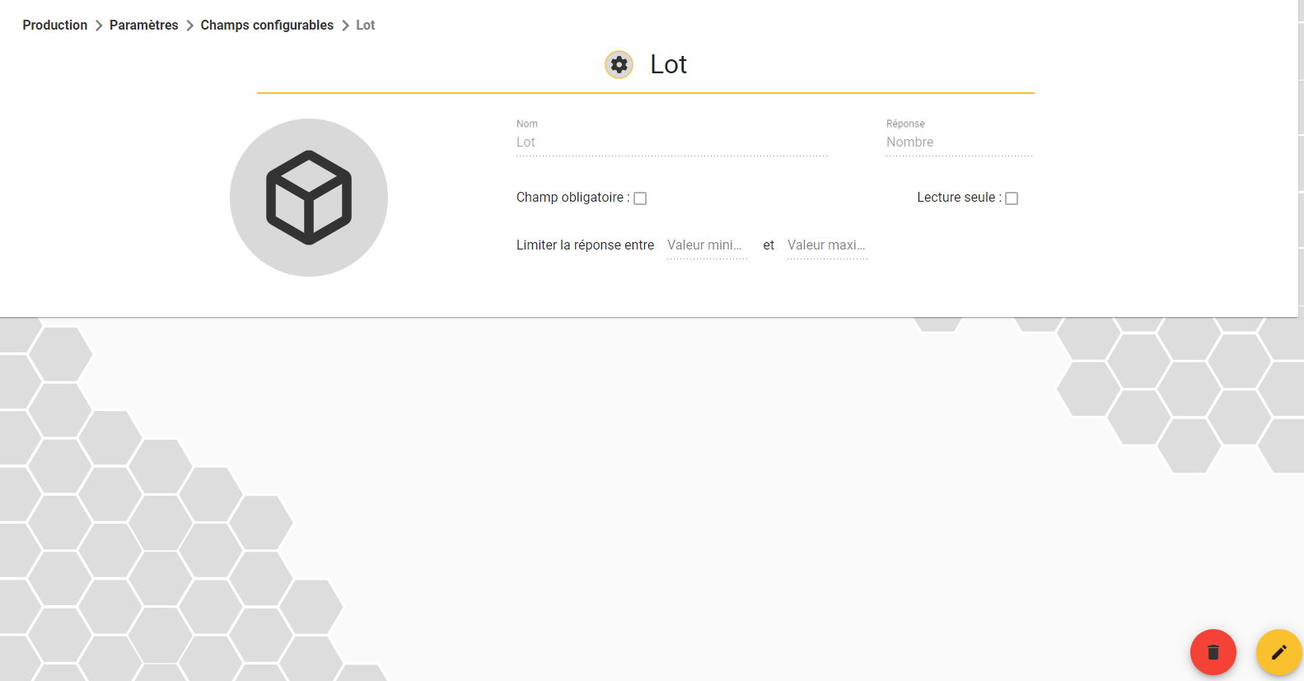Click the cube image placeholder
The image size is (1304, 681).
[x=309, y=198]
